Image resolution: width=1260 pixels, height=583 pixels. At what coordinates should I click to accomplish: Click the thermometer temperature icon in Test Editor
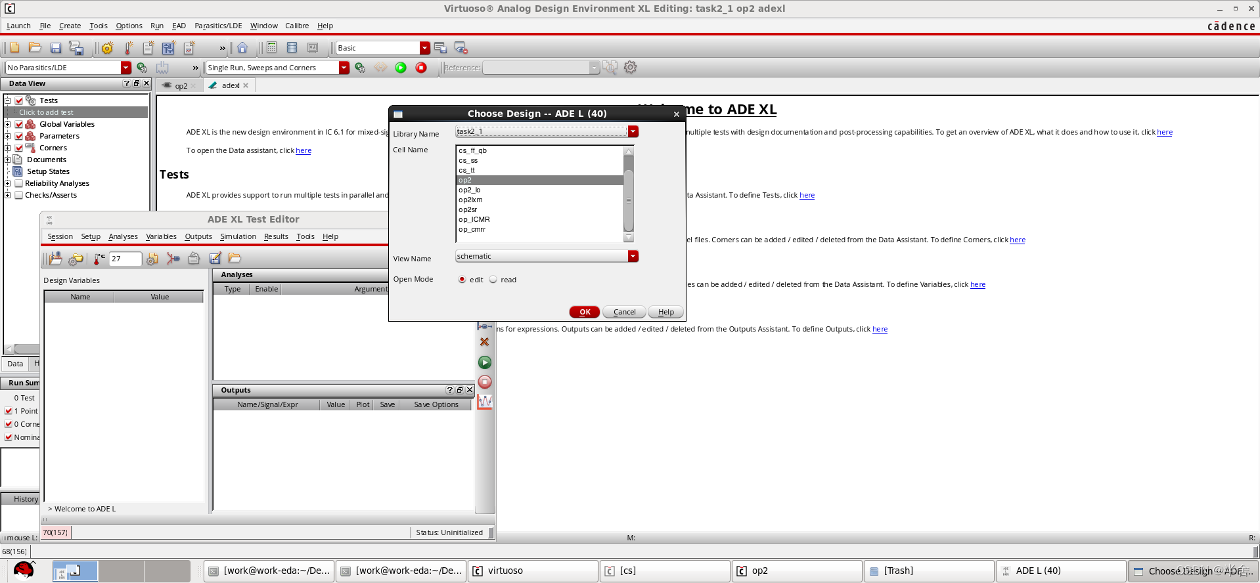click(99, 259)
